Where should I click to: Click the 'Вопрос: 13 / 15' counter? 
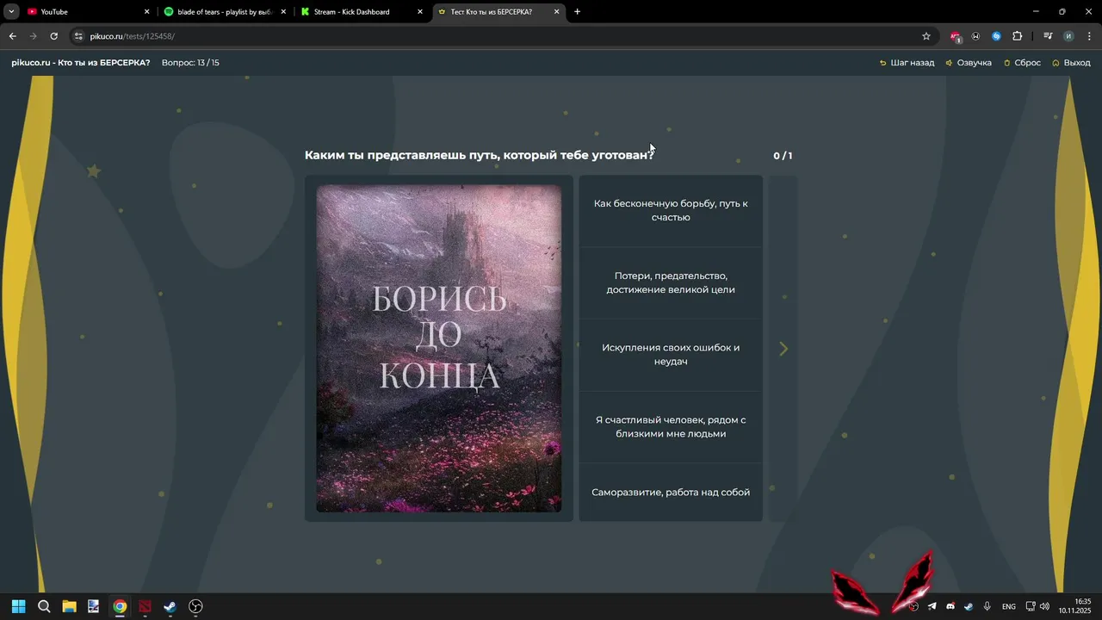[190, 63]
